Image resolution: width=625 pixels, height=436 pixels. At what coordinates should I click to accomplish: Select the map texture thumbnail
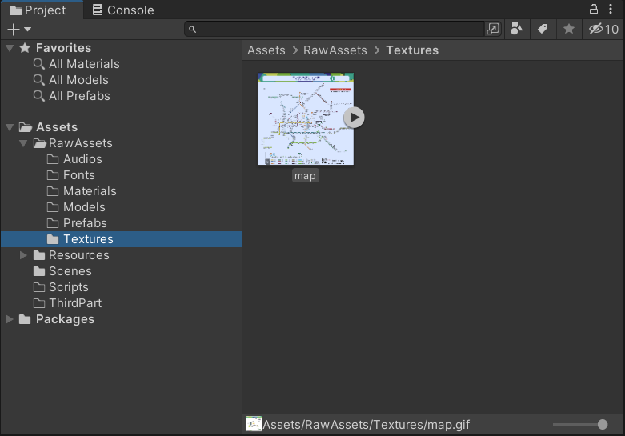coord(306,118)
